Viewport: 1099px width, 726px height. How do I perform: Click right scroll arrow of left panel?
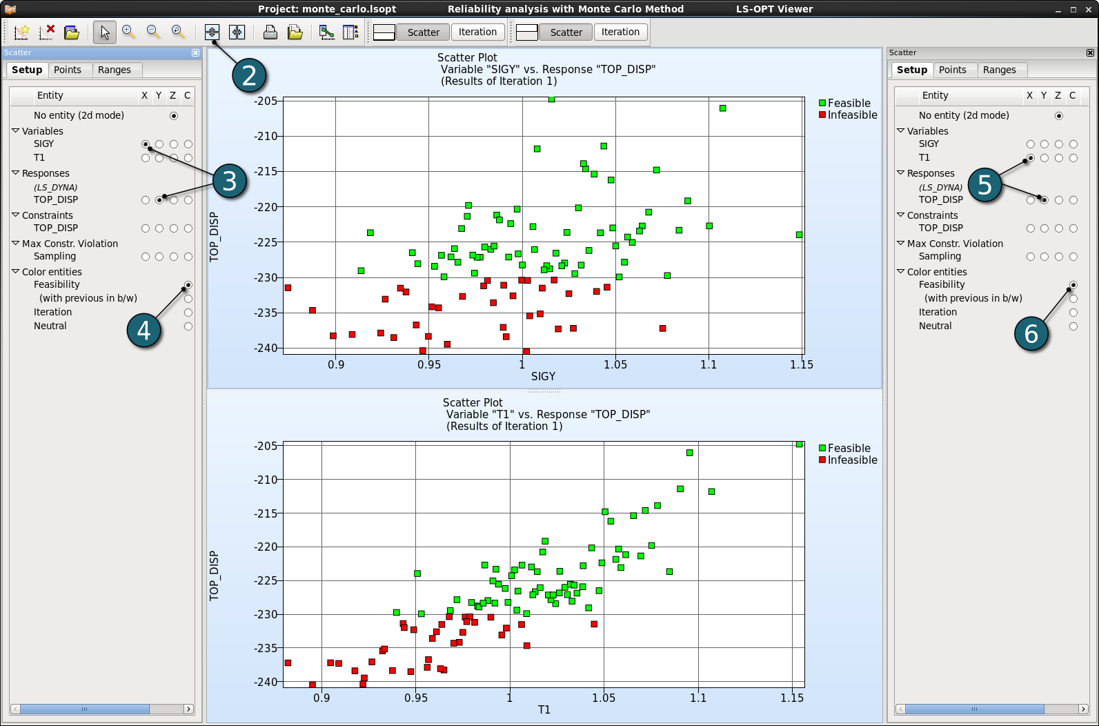tap(188, 709)
